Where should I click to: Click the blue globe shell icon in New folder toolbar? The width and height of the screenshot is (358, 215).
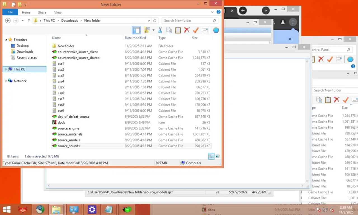(x=216, y=30)
